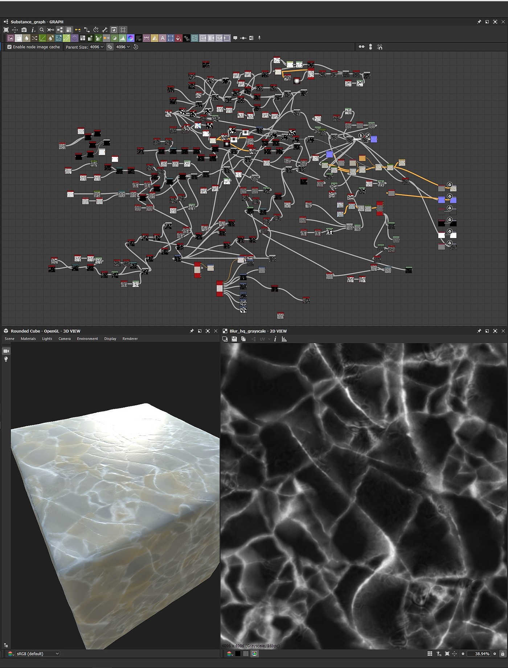Open the Renderer menu in 3D view
The width and height of the screenshot is (508, 668).
coord(130,339)
